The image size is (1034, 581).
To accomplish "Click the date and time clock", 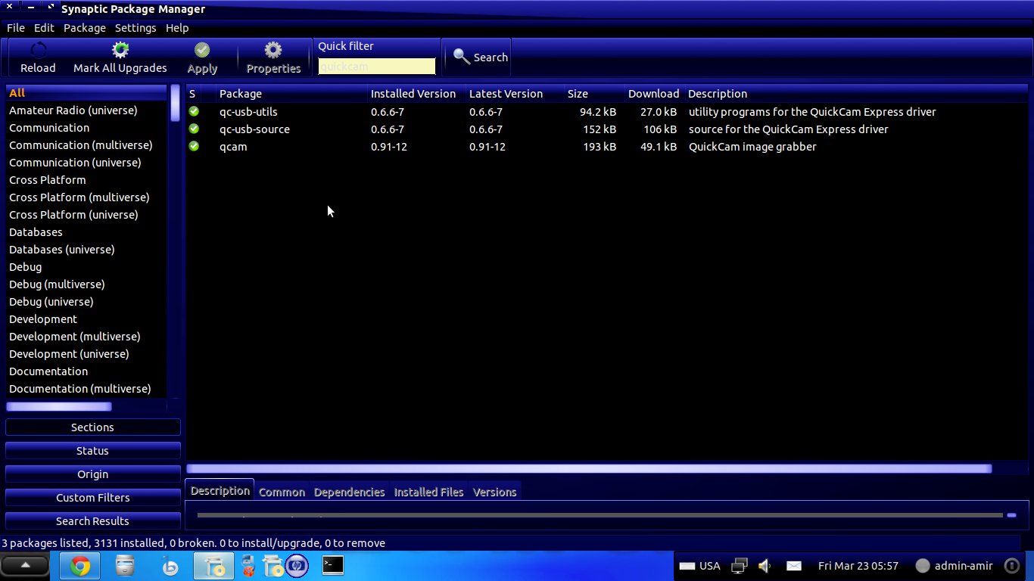I will tap(858, 566).
